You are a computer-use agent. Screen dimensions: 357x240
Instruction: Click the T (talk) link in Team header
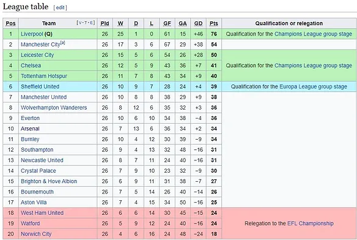[x=86, y=23]
